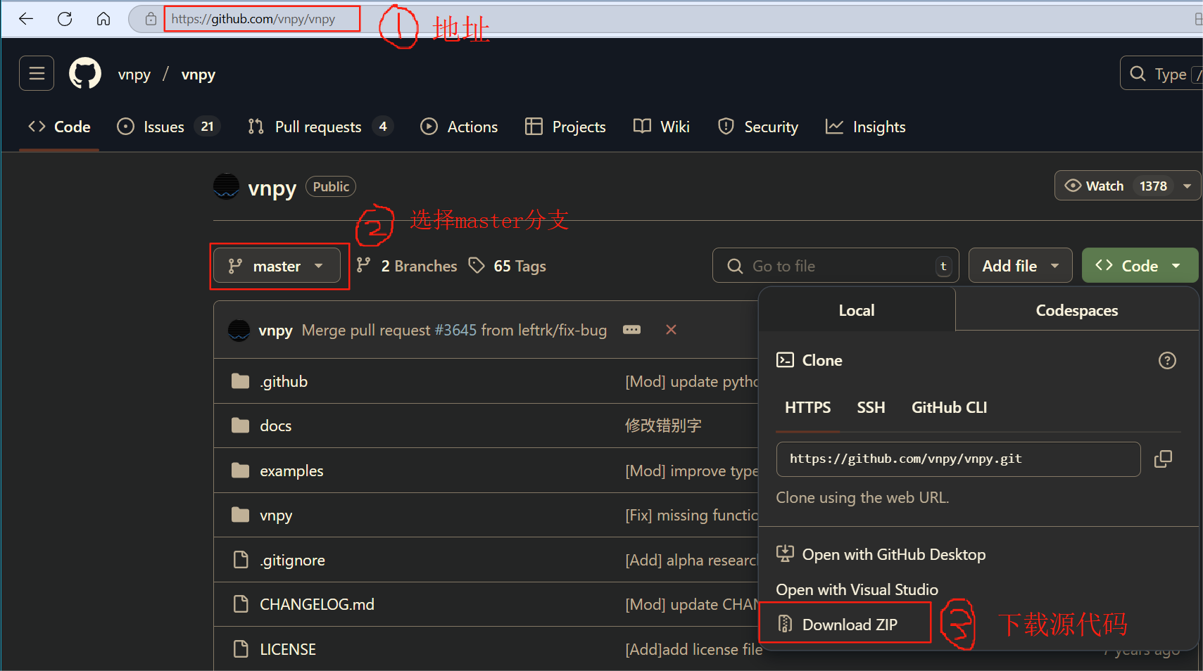Open the vnpy source folder
The width and height of the screenshot is (1203, 671).
(276, 516)
